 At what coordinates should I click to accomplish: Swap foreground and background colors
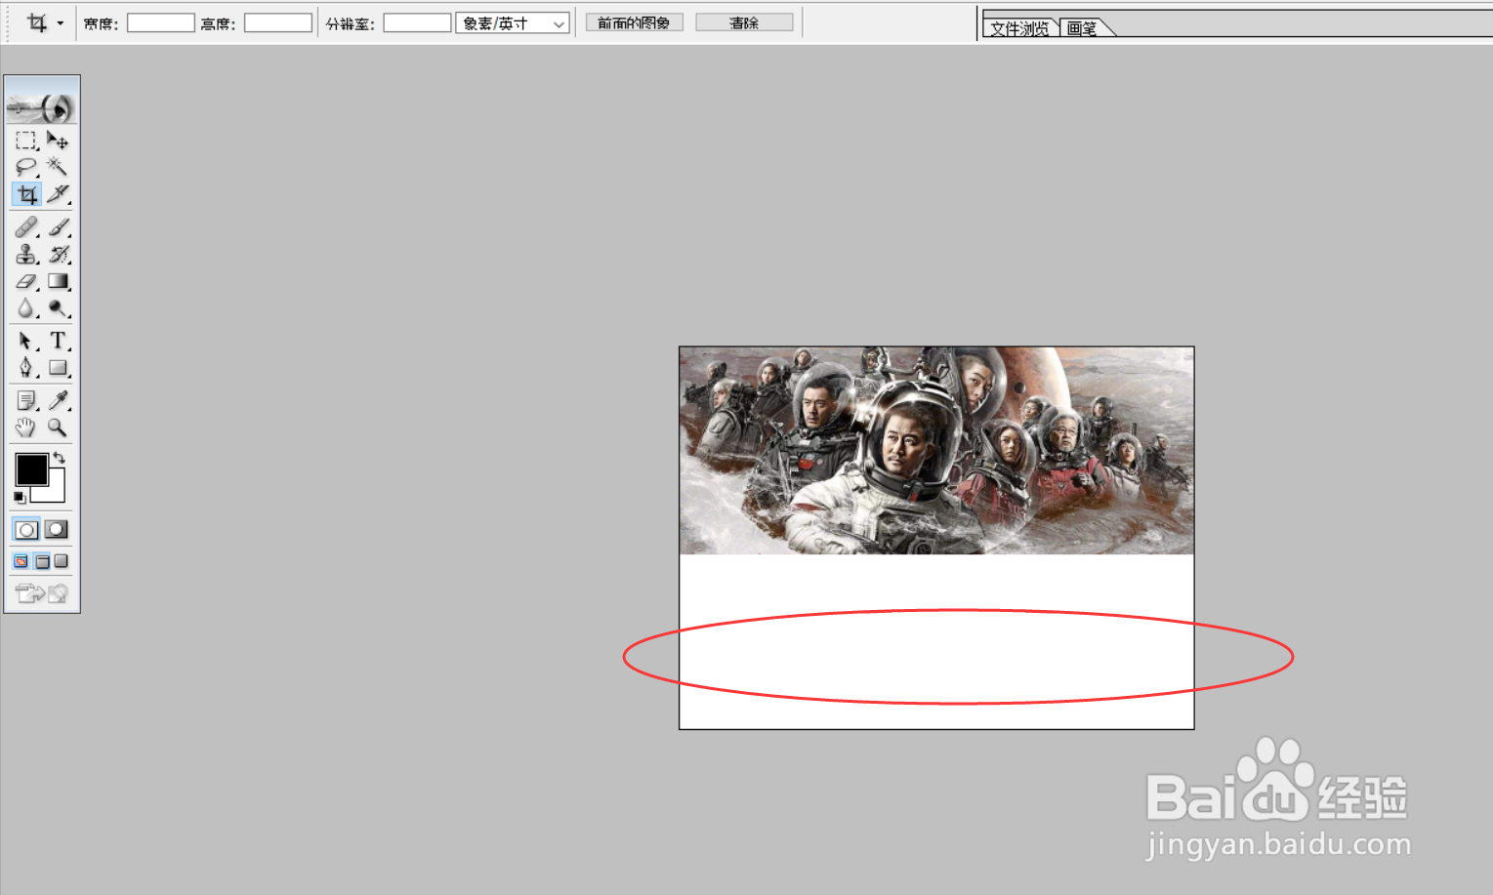pyautogui.click(x=60, y=458)
